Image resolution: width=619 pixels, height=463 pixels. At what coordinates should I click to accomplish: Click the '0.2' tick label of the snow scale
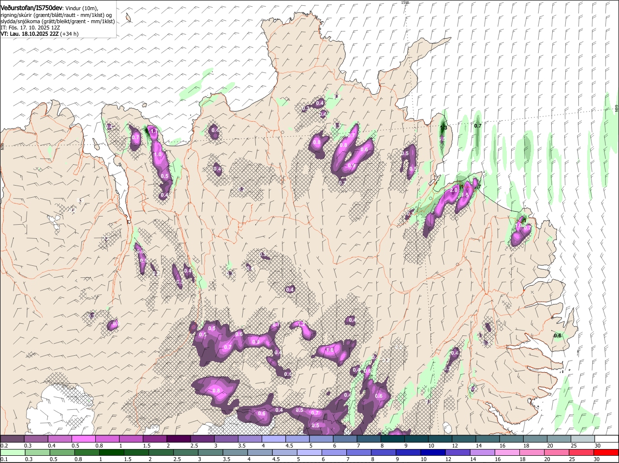tap(4, 446)
